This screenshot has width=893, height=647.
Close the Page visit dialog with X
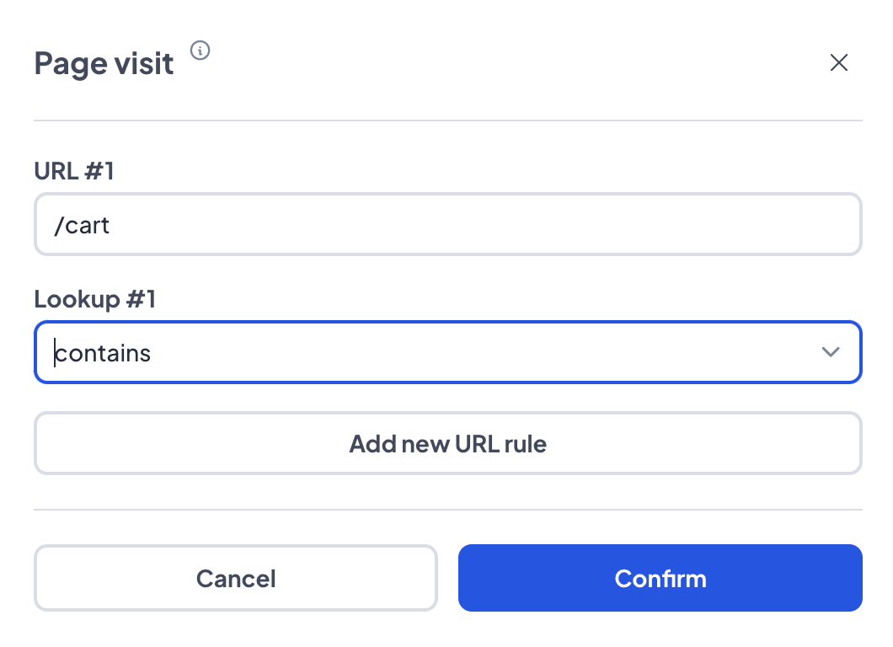click(x=839, y=62)
